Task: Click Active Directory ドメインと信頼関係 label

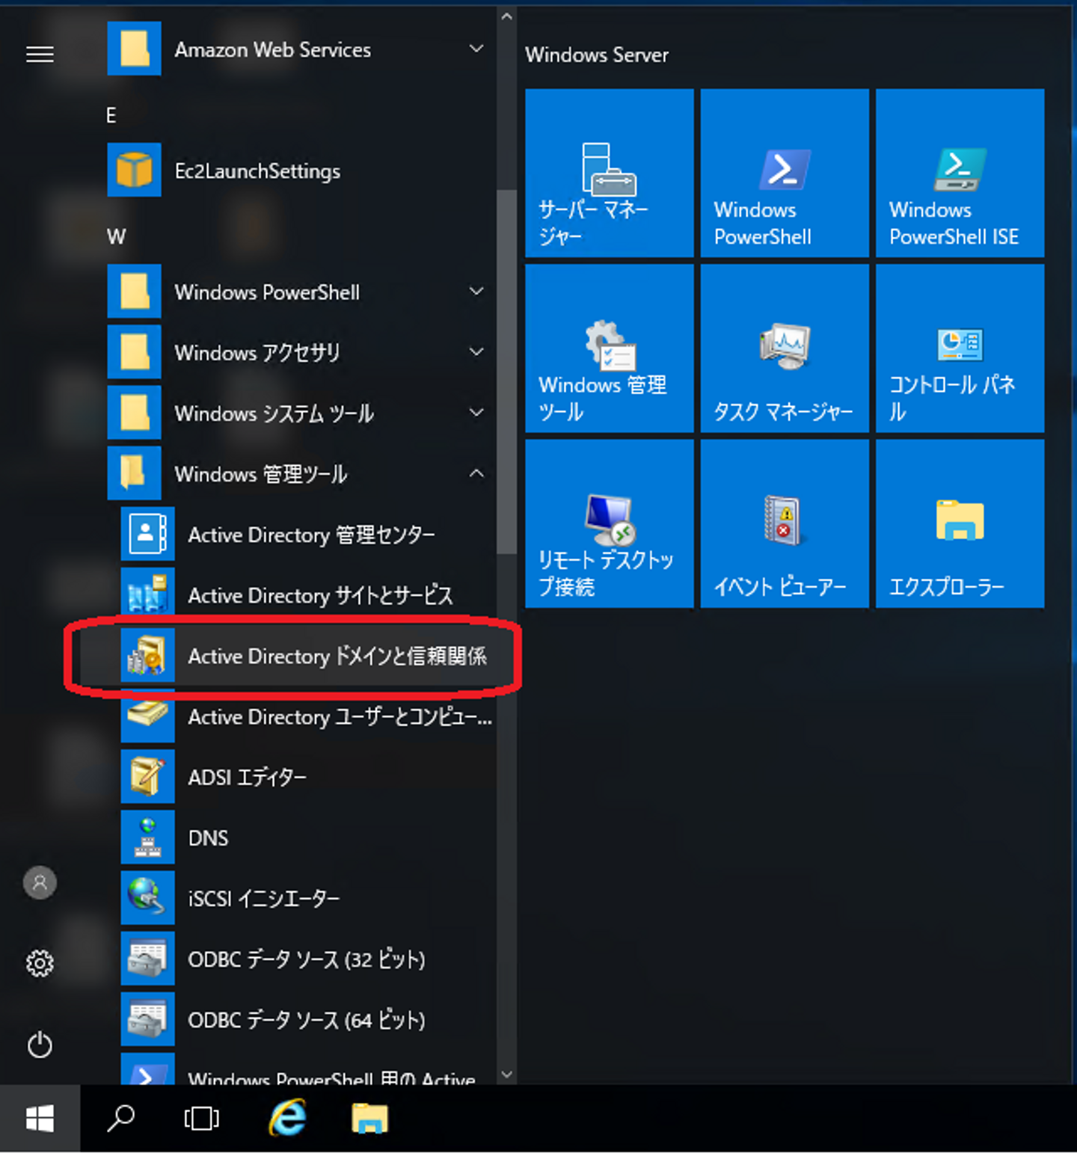Action: click(x=337, y=657)
